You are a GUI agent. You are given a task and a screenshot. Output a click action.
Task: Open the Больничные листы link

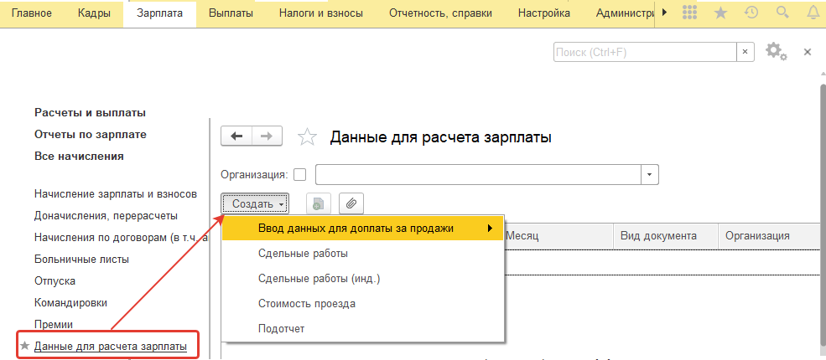tap(81, 259)
